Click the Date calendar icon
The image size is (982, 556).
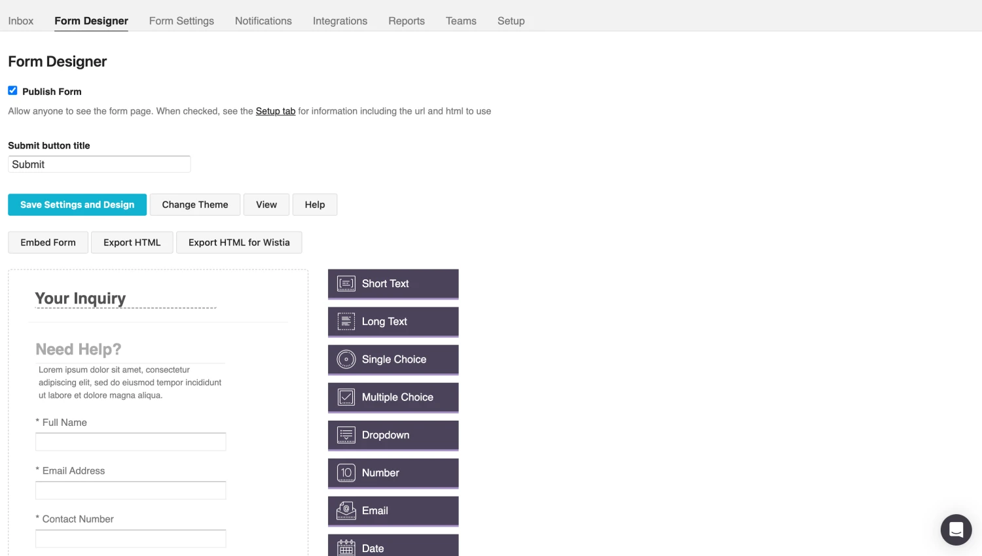tap(346, 547)
